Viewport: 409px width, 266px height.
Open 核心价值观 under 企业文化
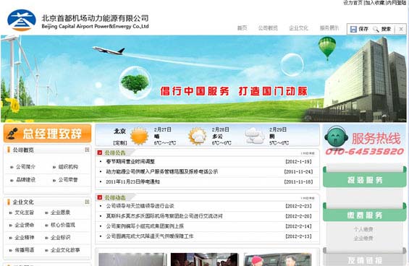[x=62, y=225]
